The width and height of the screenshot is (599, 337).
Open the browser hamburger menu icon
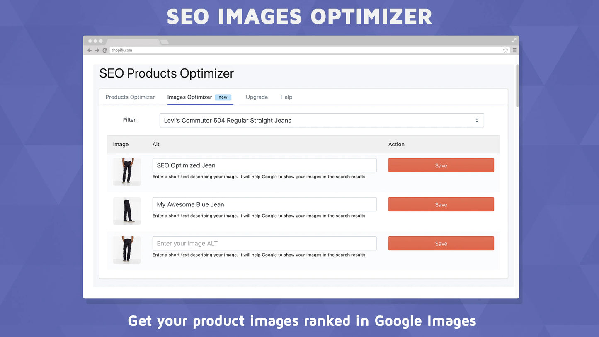pos(514,50)
